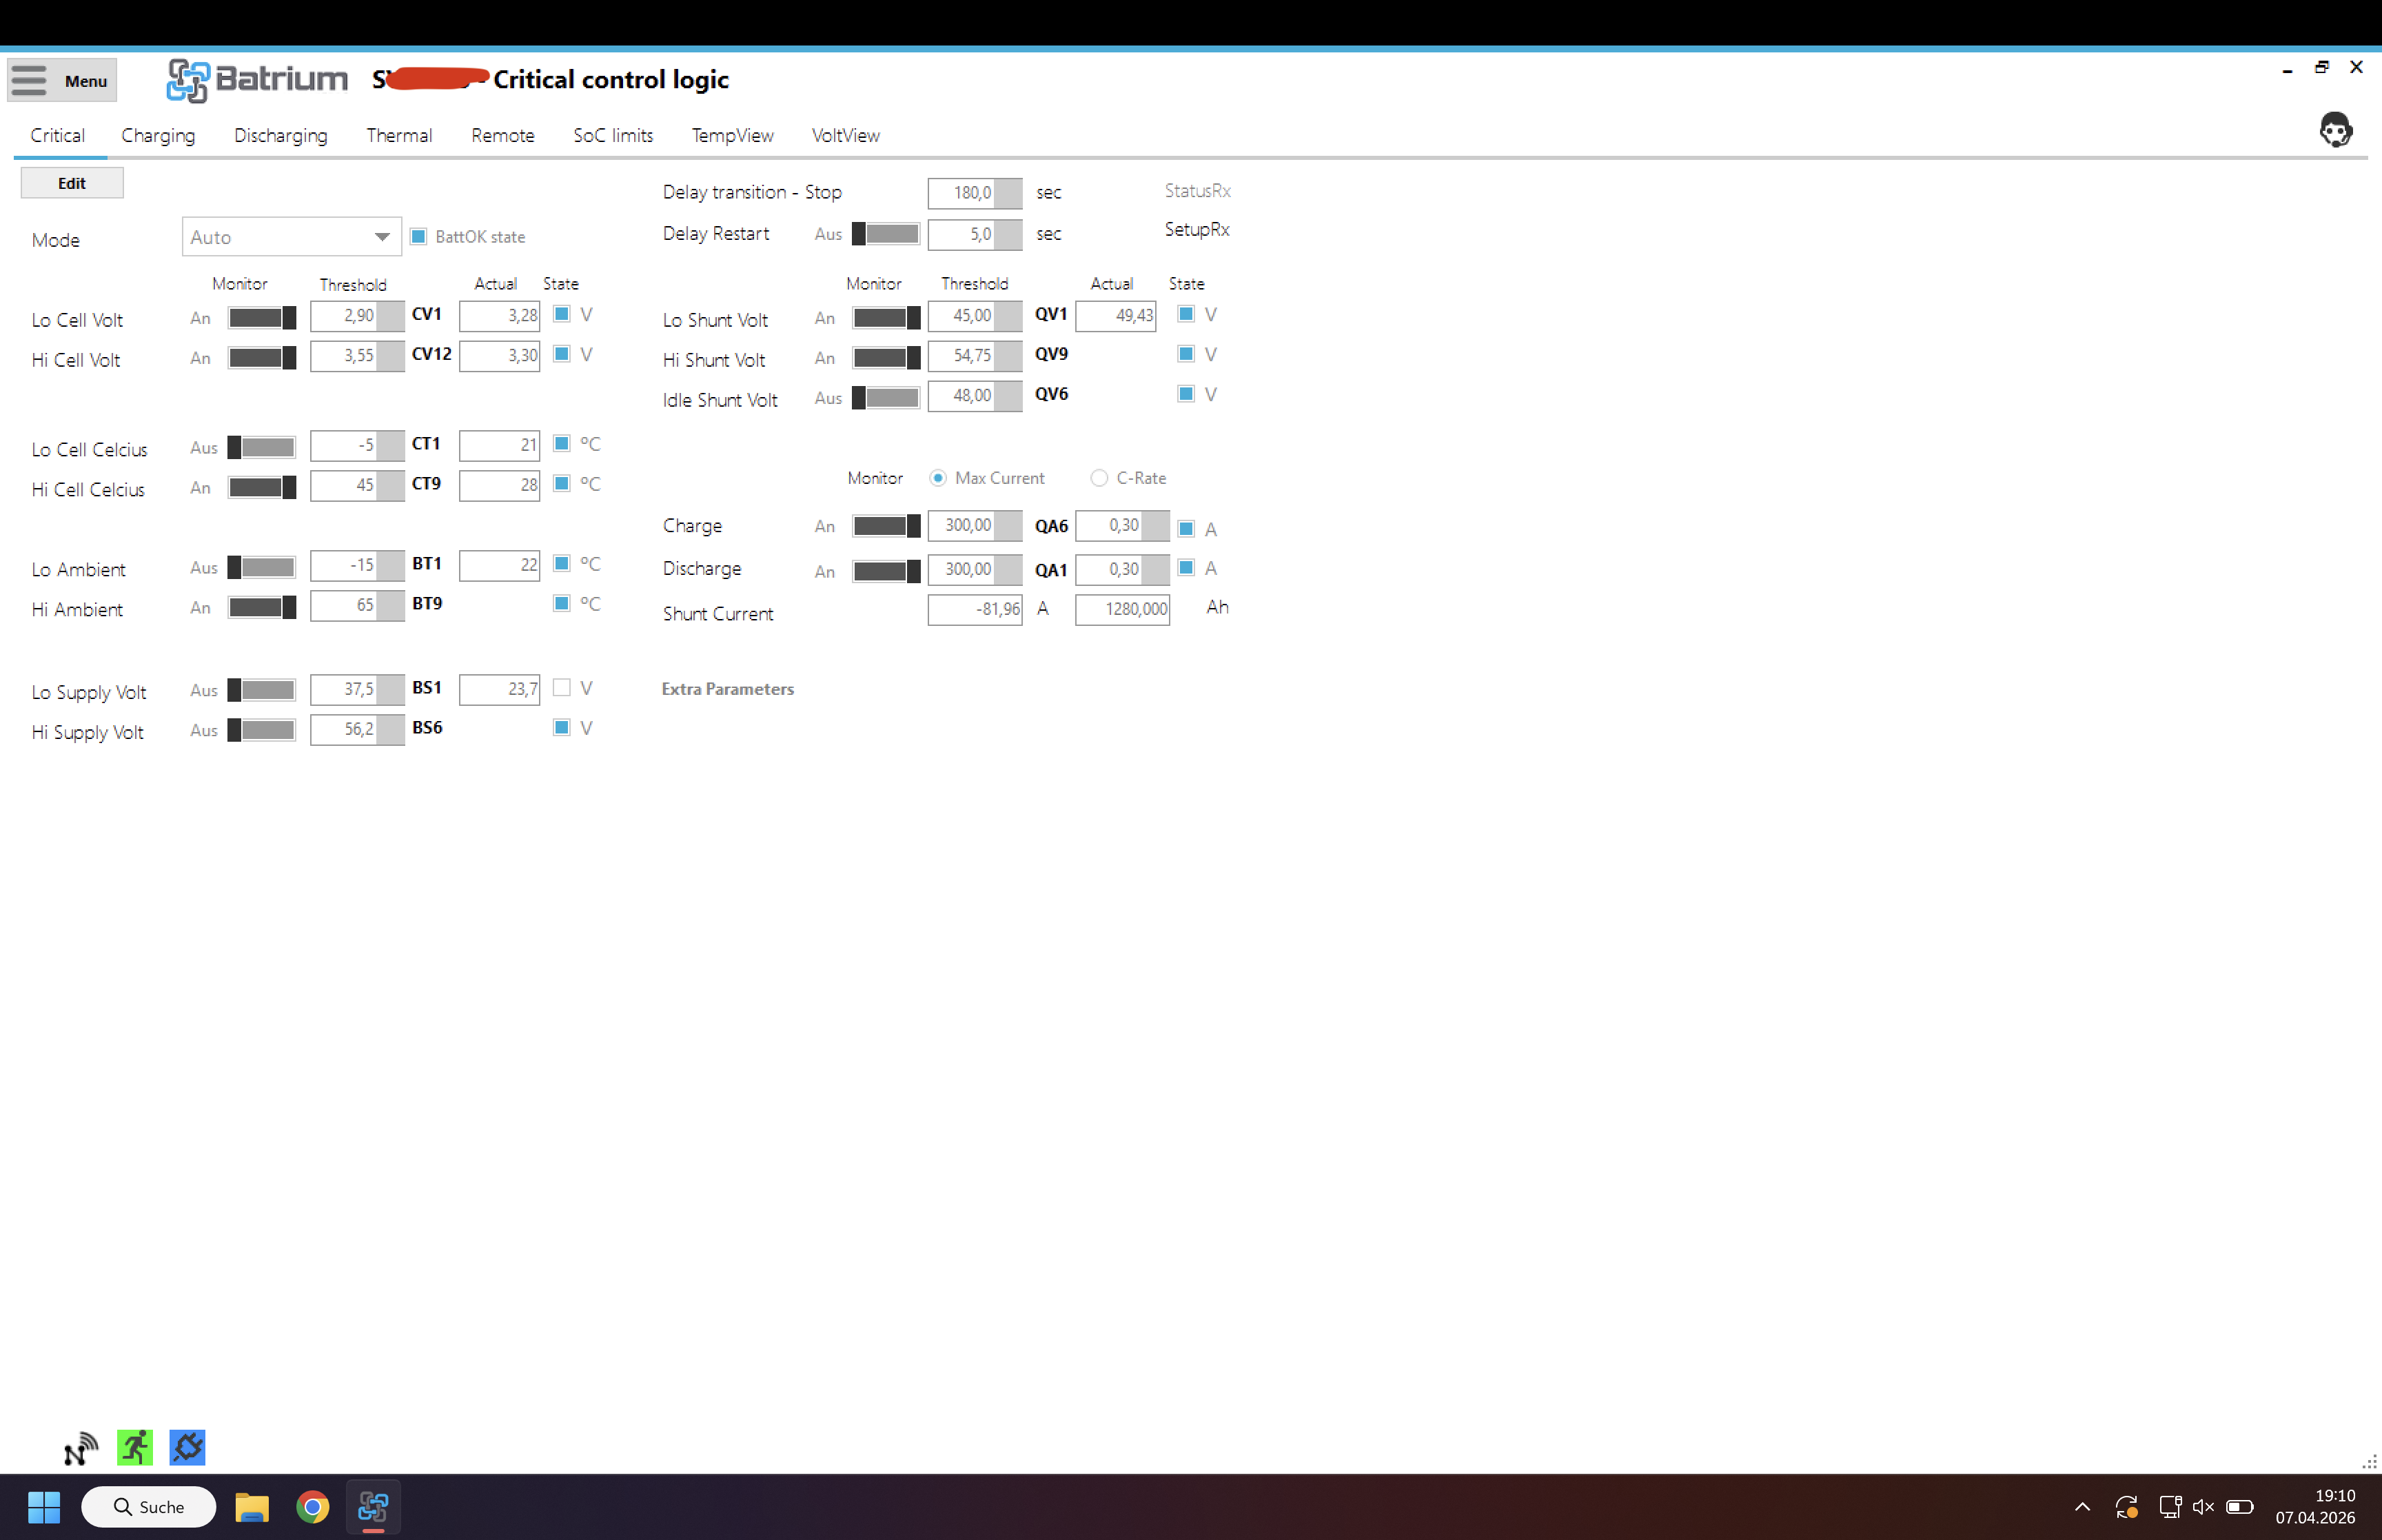Select the C-Rate radio button
Screen dimensions: 2382x1540
tap(1099, 478)
